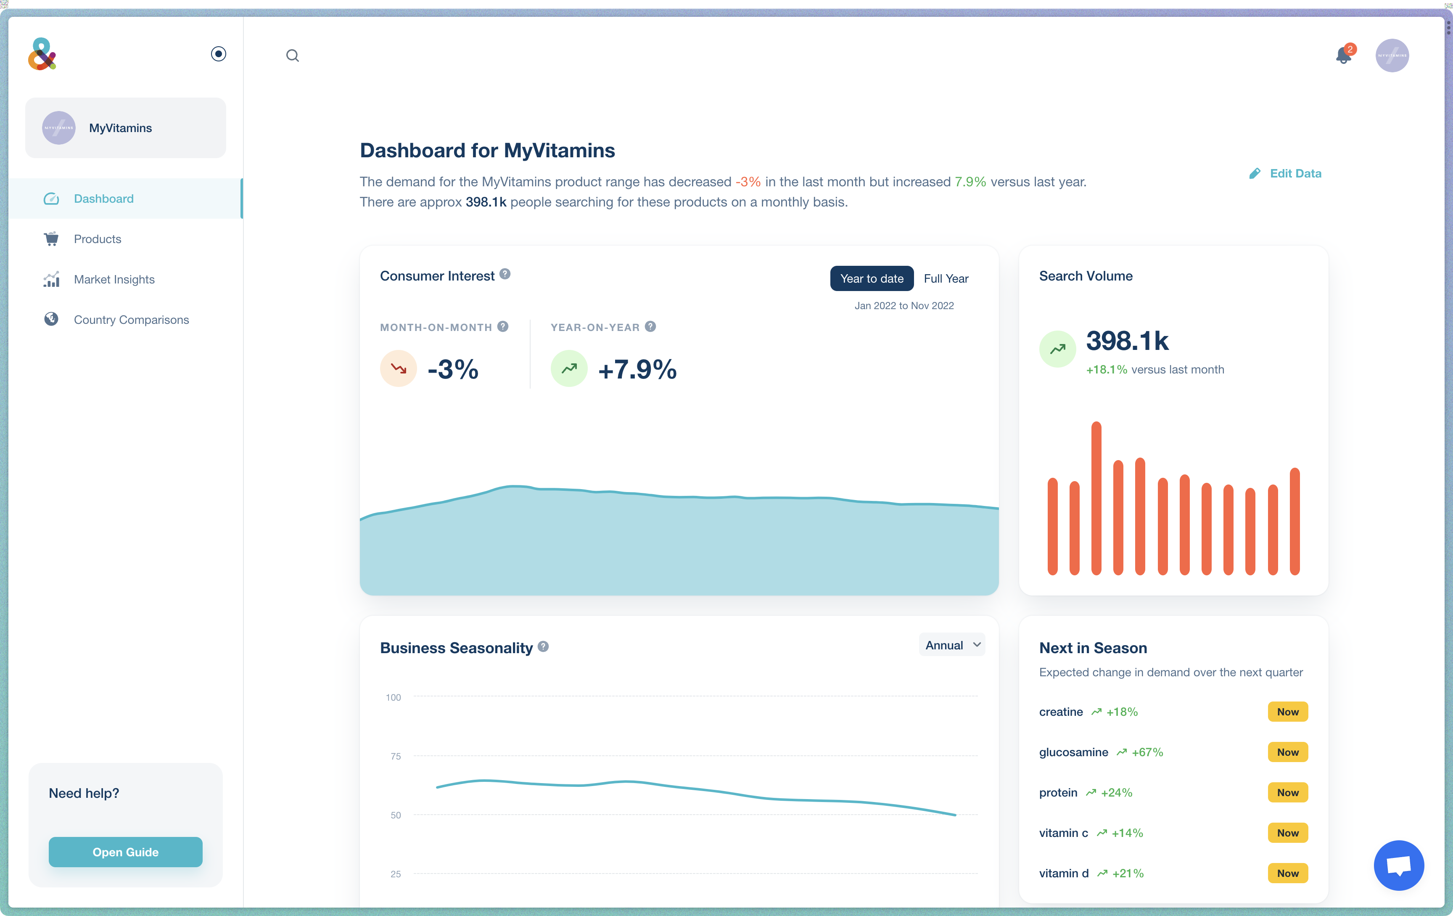Open notifications via the bell icon

1342,55
